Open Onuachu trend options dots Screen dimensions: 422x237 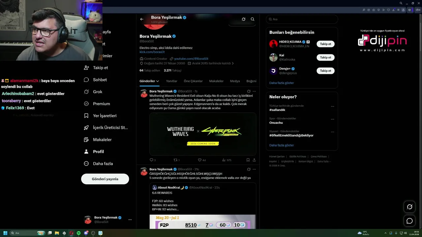[x=332, y=119]
